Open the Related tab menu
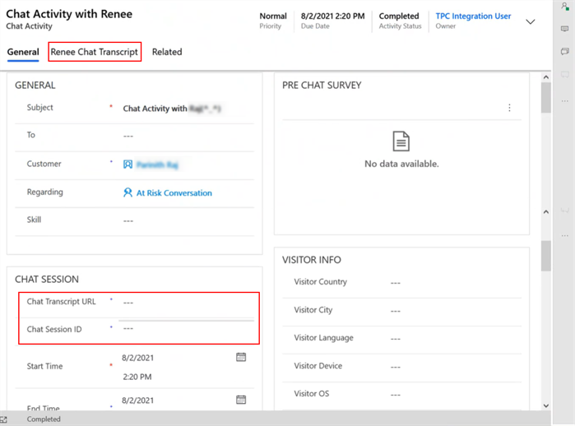This screenshot has width=575, height=426. [x=167, y=52]
